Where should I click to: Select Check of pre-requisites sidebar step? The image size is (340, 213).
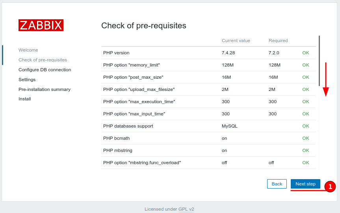point(43,60)
